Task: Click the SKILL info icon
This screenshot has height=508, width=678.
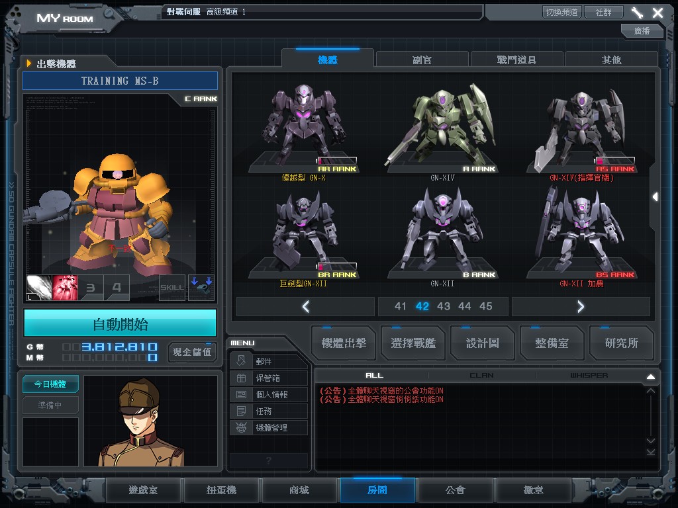Action: point(172,288)
